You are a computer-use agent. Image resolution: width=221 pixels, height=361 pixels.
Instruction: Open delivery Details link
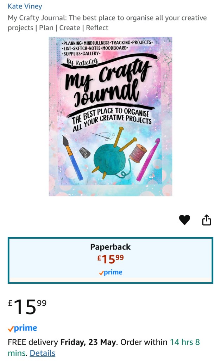43,353
